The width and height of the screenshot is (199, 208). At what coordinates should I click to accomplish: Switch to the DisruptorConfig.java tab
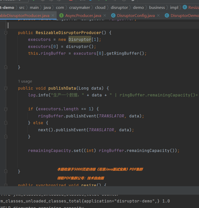pos(136,15)
